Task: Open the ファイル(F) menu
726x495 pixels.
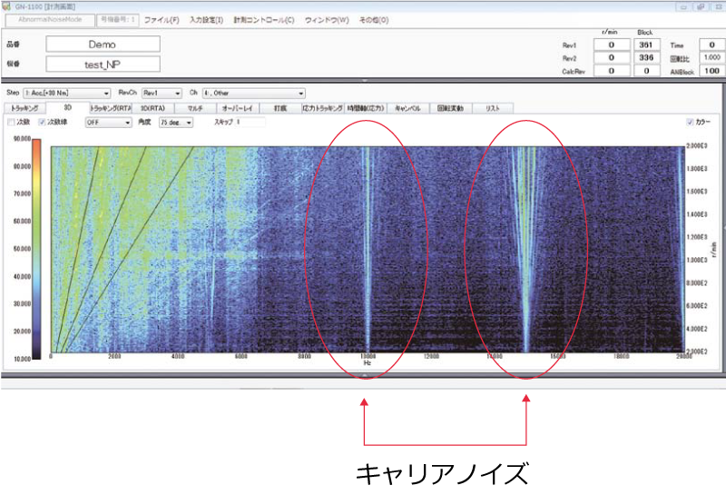Action: 162,19
